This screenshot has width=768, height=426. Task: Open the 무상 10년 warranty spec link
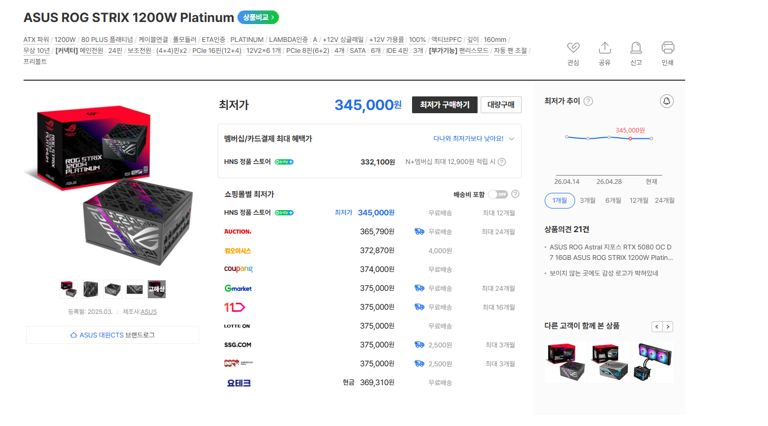point(37,51)
